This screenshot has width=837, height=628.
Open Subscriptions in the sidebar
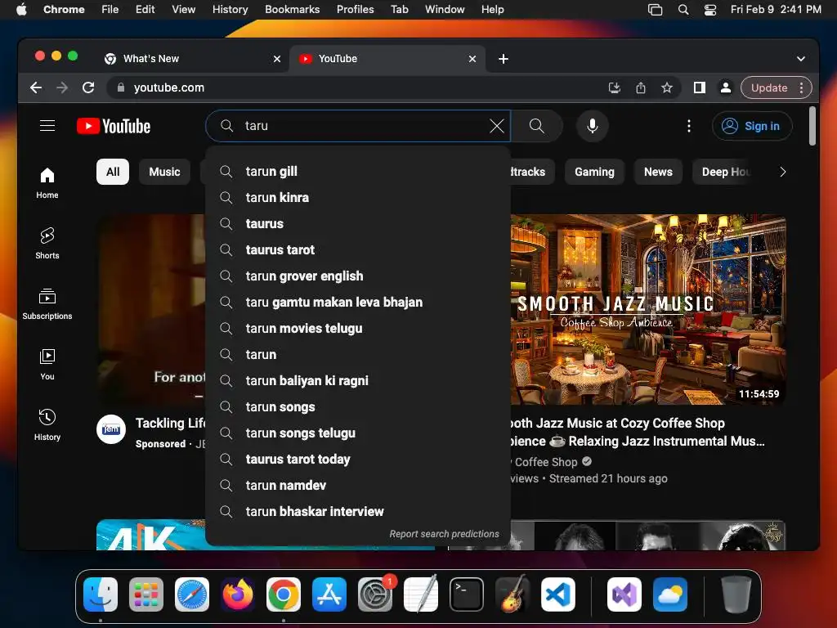(x=47, y=304)
